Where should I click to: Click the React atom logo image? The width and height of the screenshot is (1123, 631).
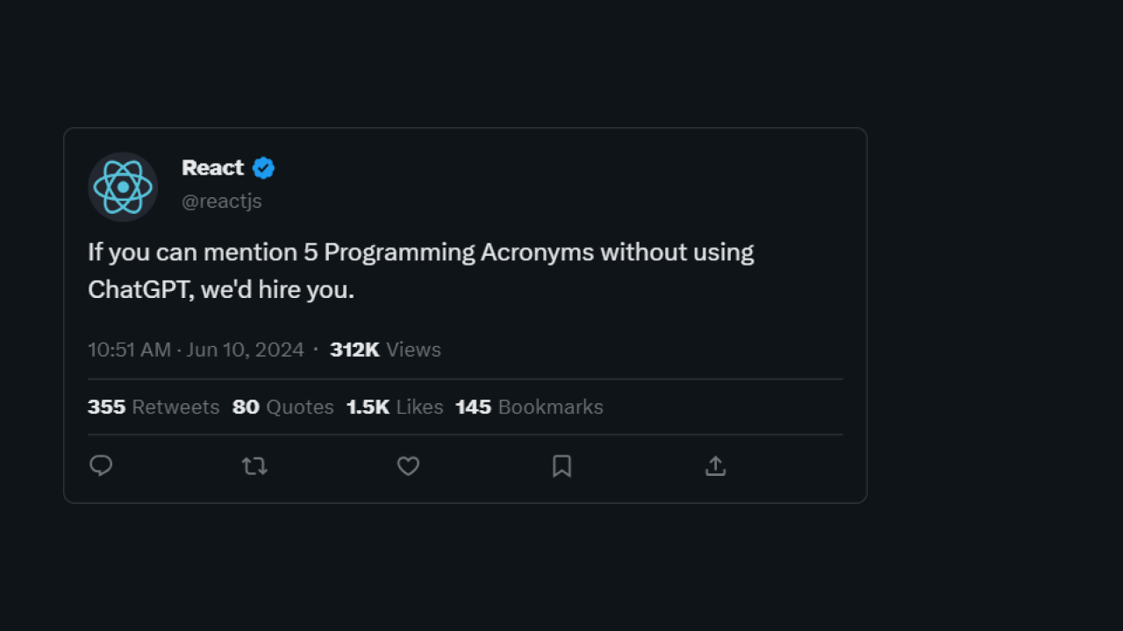pyautogui.click(x=122, y=187)
